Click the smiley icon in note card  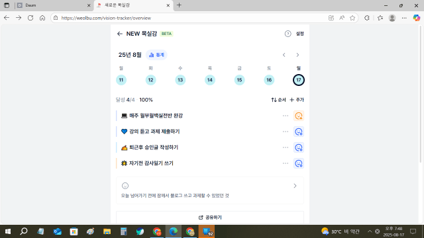point(125,186)
